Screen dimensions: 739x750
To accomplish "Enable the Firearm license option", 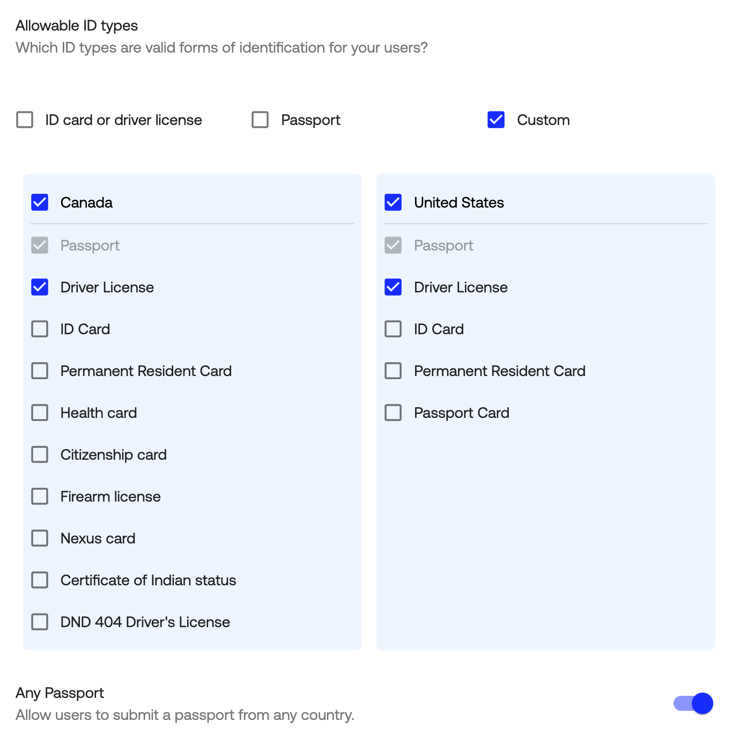I will click(40, 496).
